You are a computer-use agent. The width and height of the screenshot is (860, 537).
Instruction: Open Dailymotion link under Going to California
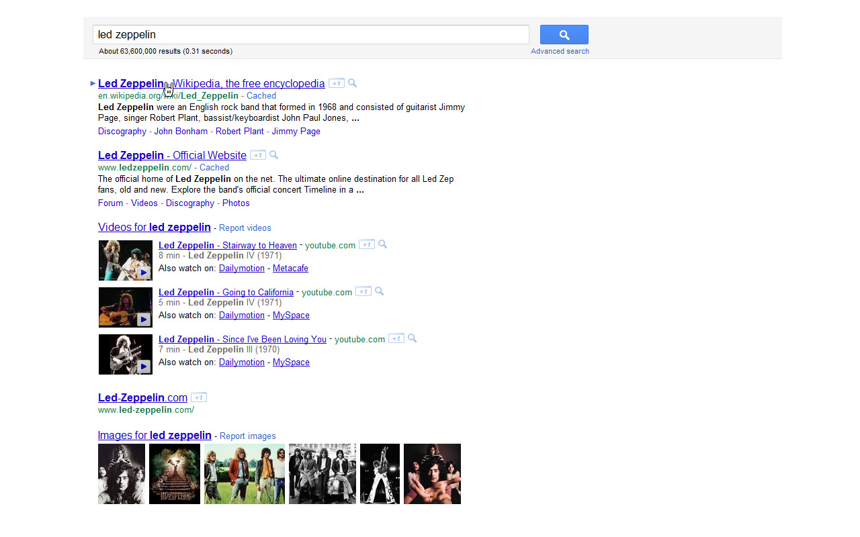click(242, 315)
